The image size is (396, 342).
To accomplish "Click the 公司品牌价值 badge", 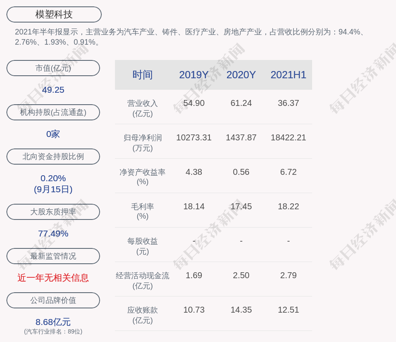I will click(x=53, y=300).
